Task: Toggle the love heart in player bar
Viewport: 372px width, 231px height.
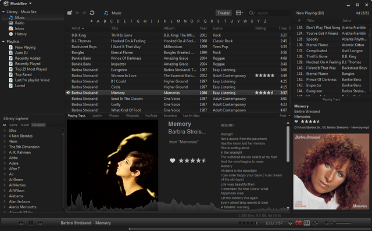Action: pyautogui.click(x=291, y=223)
